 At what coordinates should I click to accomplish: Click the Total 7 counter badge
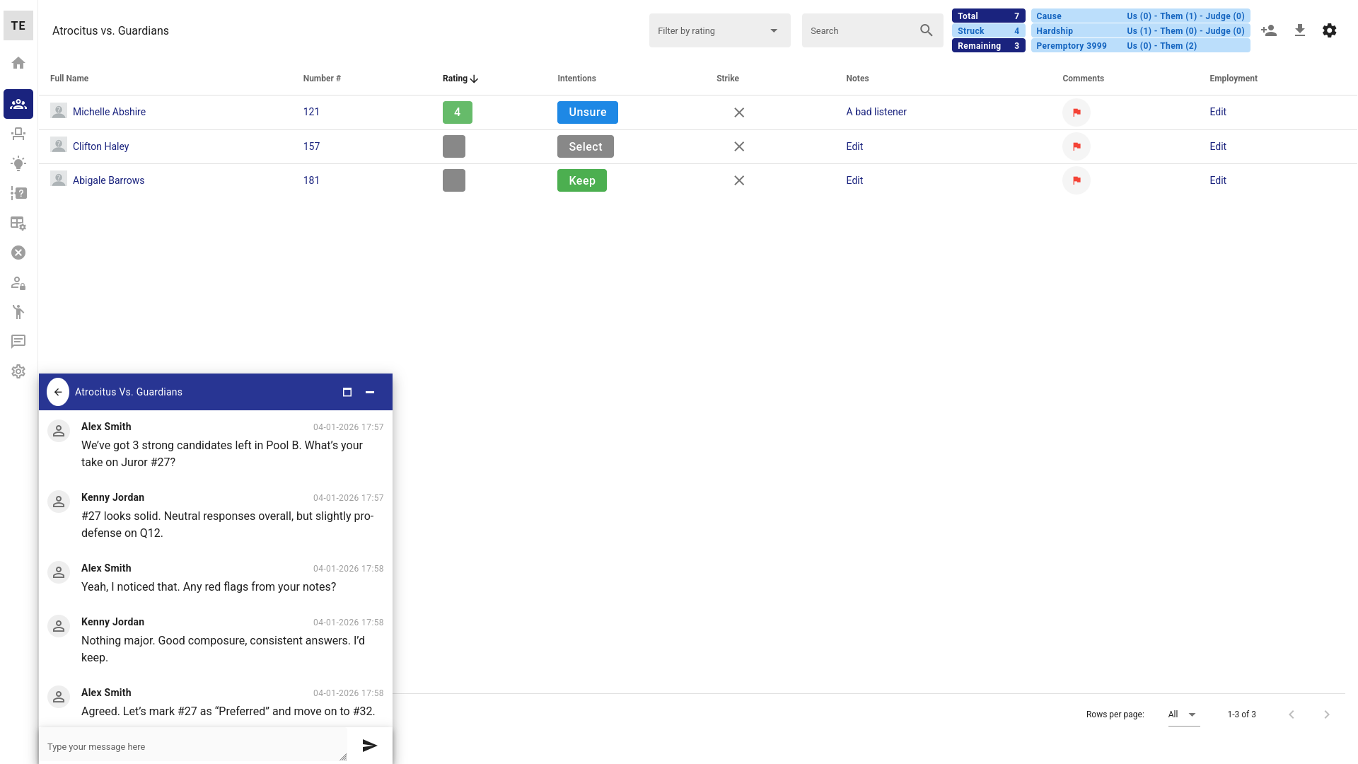(989, 16)
